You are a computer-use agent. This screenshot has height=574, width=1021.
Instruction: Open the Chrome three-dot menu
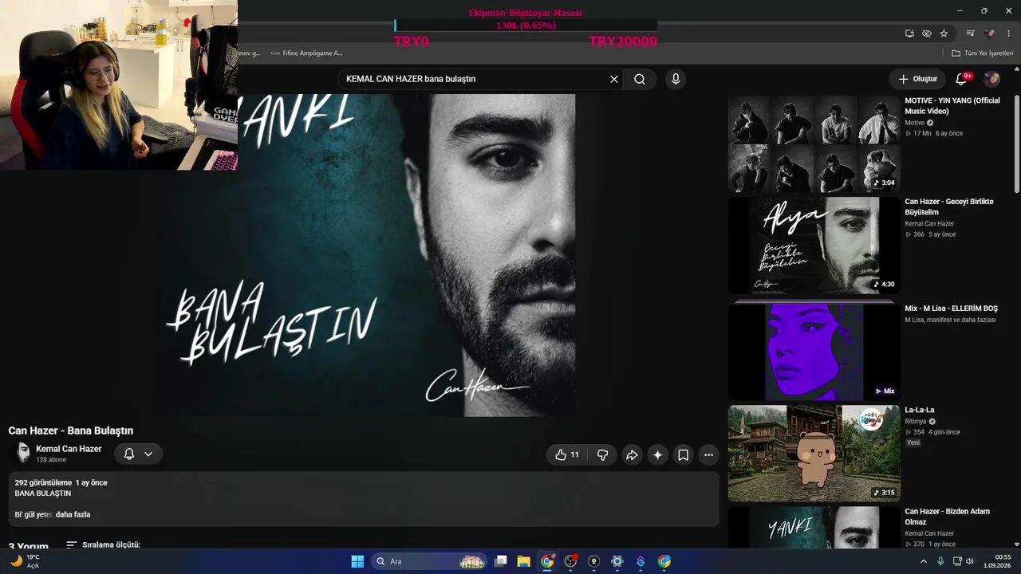(1008, 33)
